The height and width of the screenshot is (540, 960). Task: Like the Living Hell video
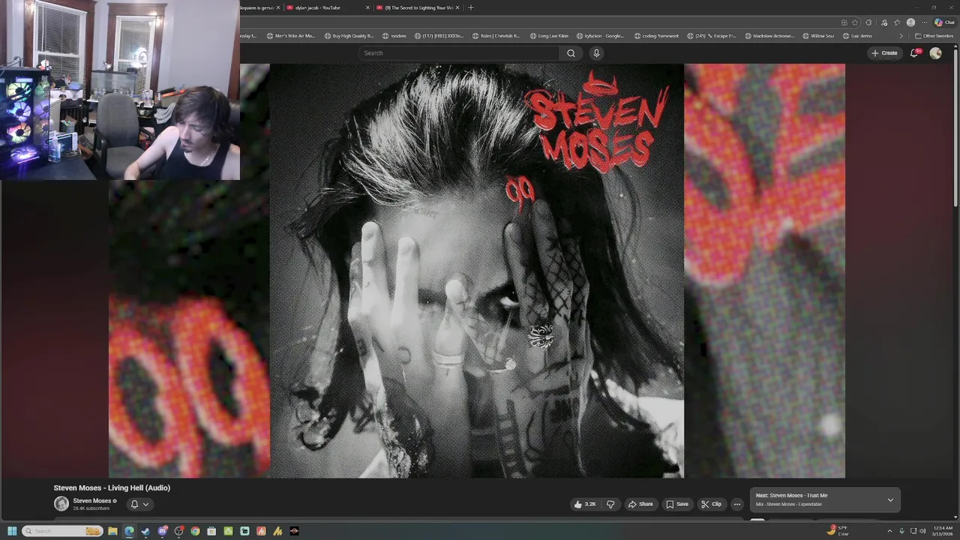(x=584, y=504)
